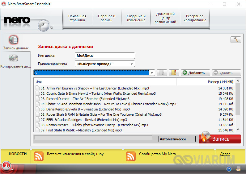The image size is (246, 174).
Task: Click the file icon of track 01
Action: pyautogui.click(x=37, y=88)
